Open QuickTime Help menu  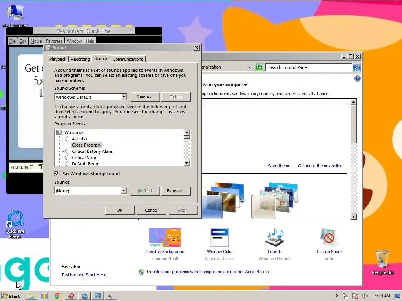point(90,41)
